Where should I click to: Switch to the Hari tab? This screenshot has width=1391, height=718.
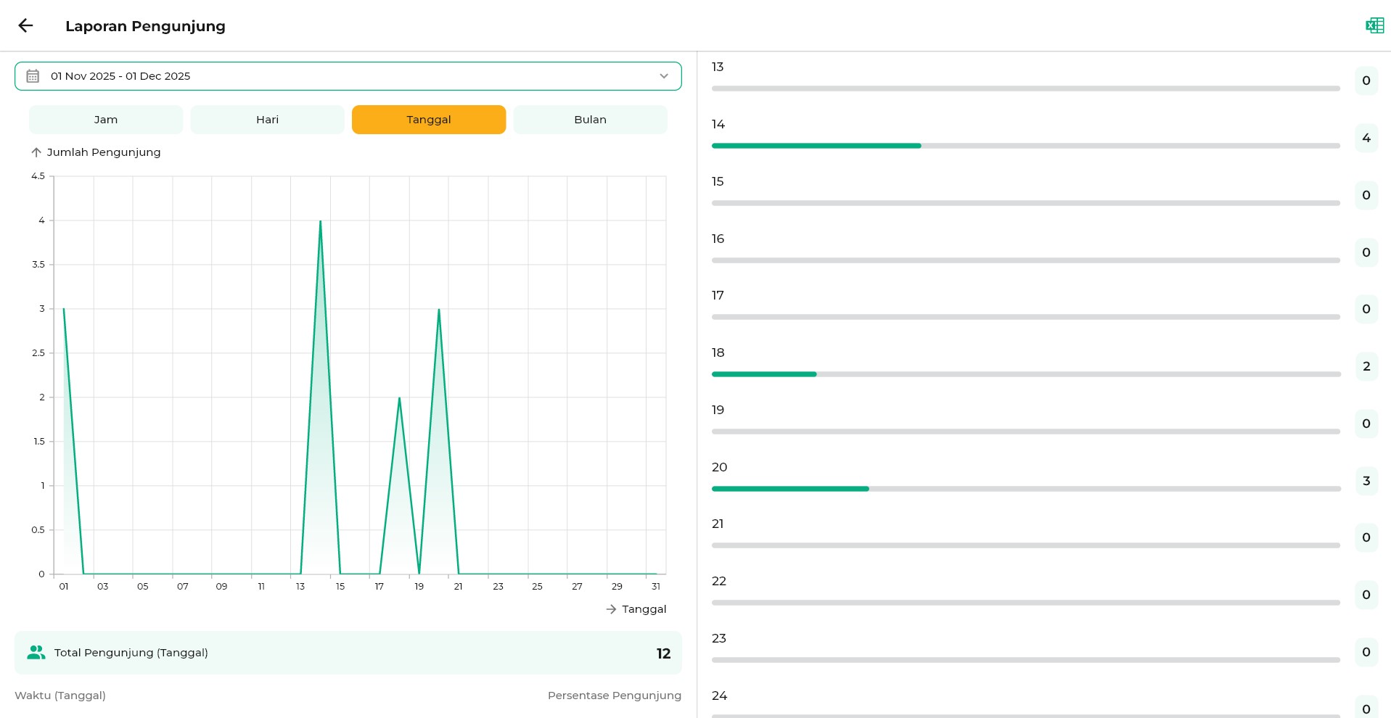[x=267, y=120]
